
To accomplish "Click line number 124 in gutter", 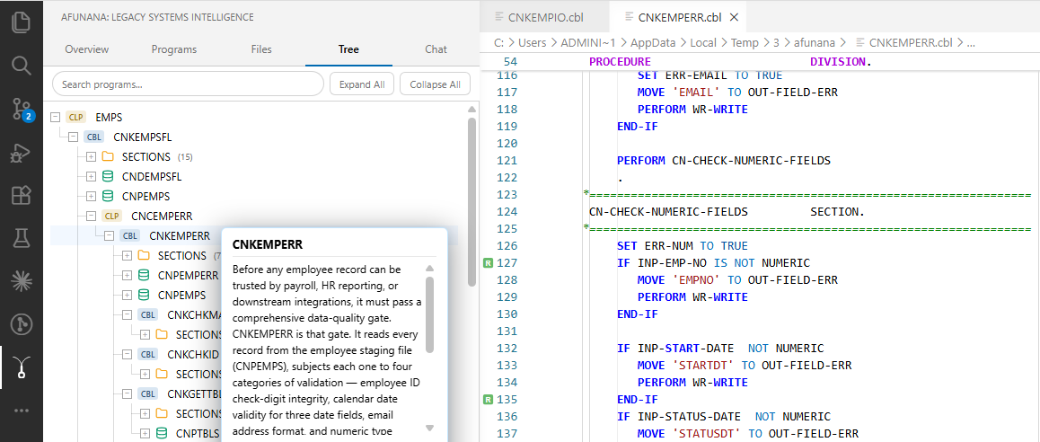I will [x=506, y=212].
